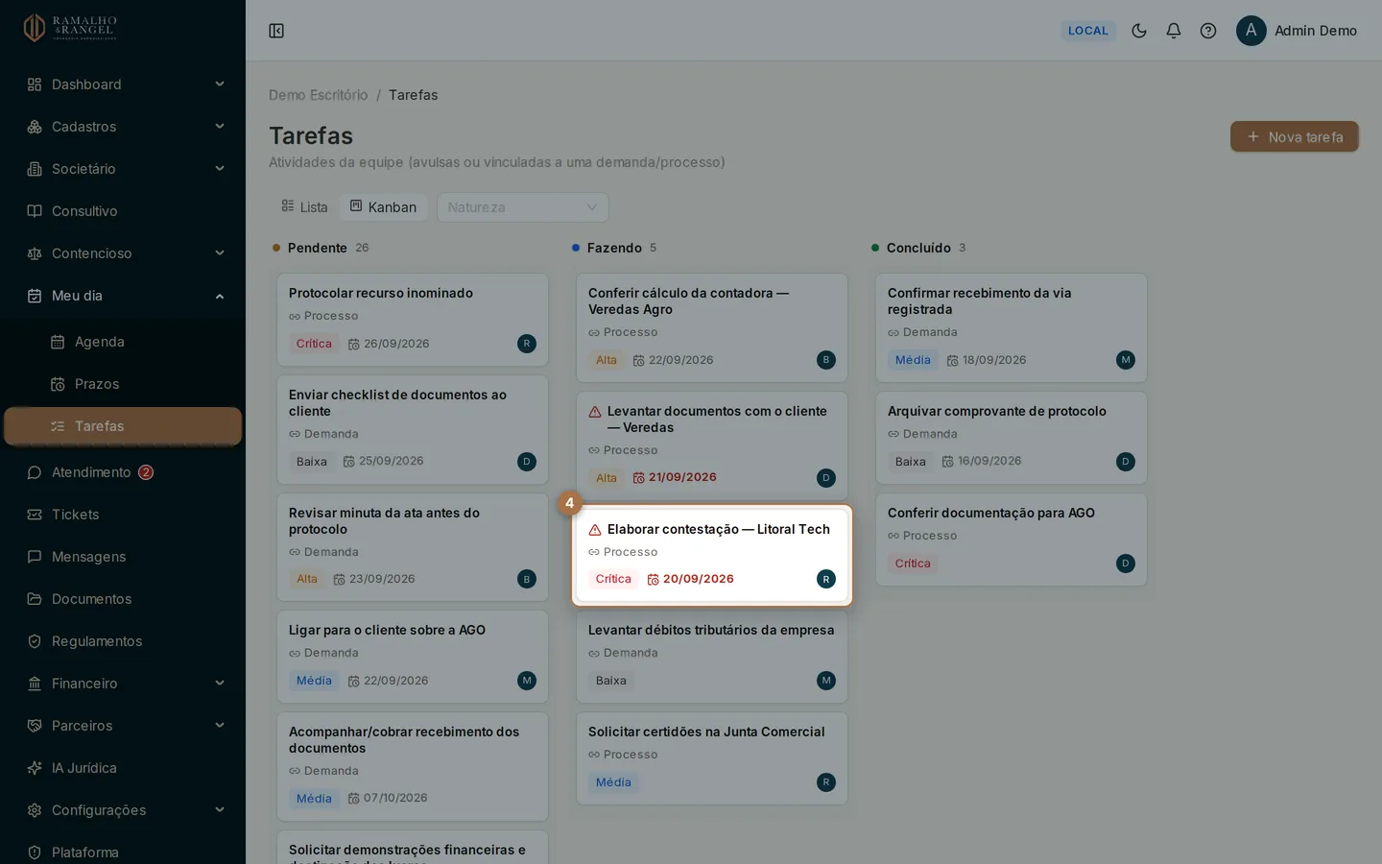Click the Média tag on Ligar para o cliente

point(314,681)
